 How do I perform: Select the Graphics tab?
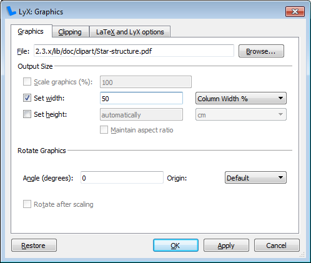coord(31,31)
